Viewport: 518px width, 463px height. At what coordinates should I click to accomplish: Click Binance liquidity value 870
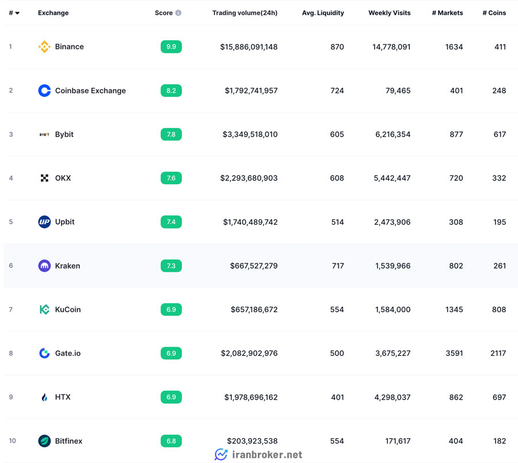[337, 47]
